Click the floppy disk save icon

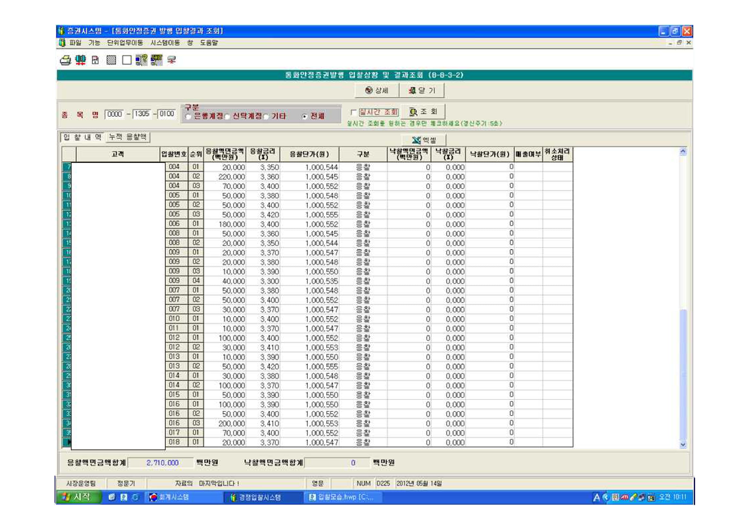pos(95,60)
